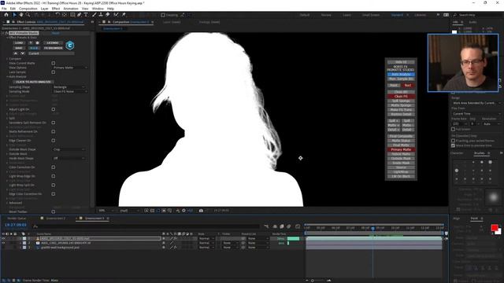Click previous preset up arrow
The image size is (504, 283).
16,53
